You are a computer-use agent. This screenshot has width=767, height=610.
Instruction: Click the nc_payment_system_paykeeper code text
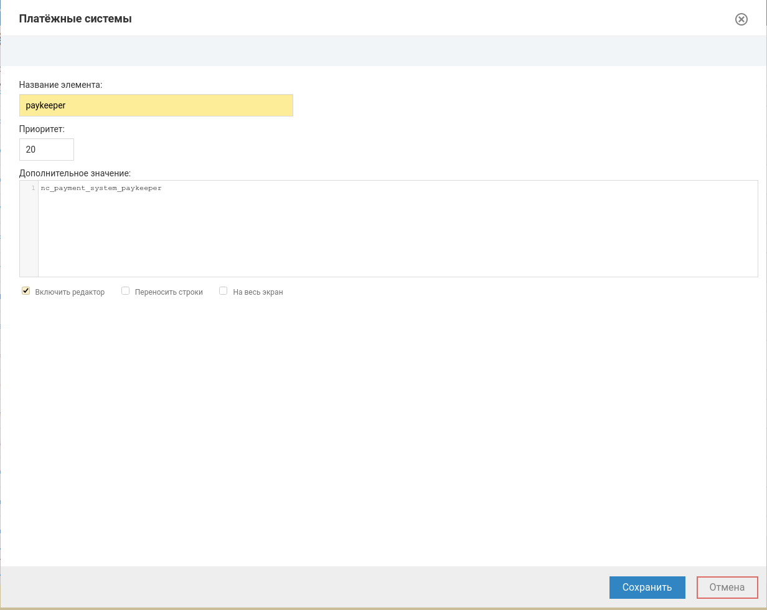pyautogui.click(x=101, y=188)
